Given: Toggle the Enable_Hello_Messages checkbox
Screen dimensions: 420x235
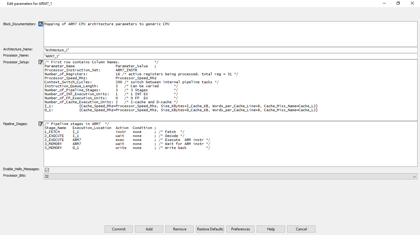Looking at the screenshot, I should 47,170.
